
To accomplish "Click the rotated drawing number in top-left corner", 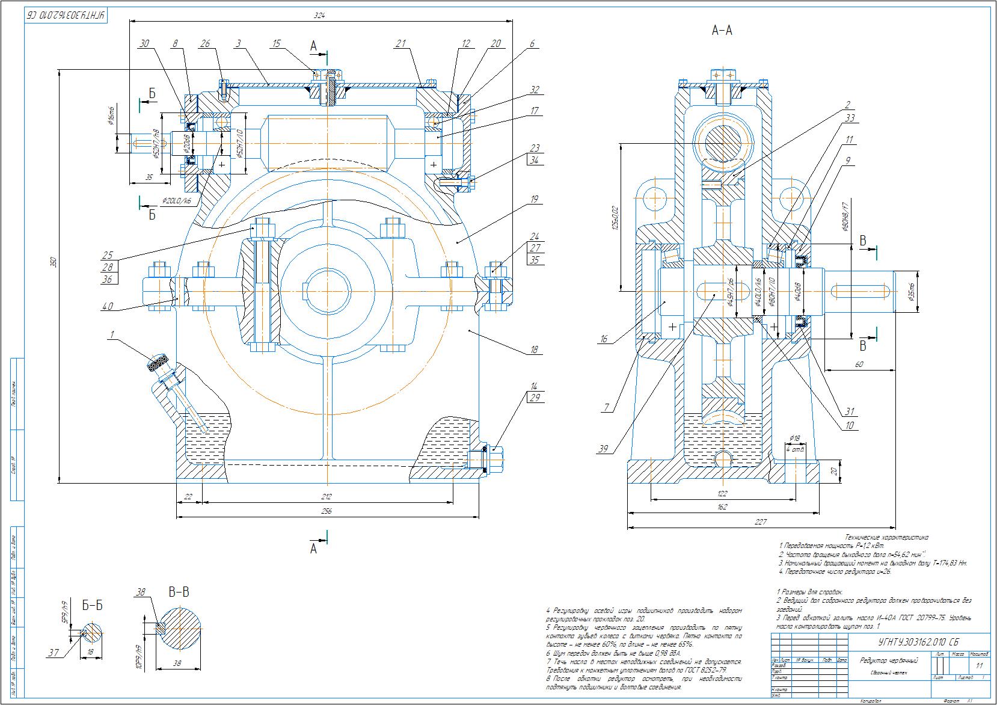I will click(65, 16).
